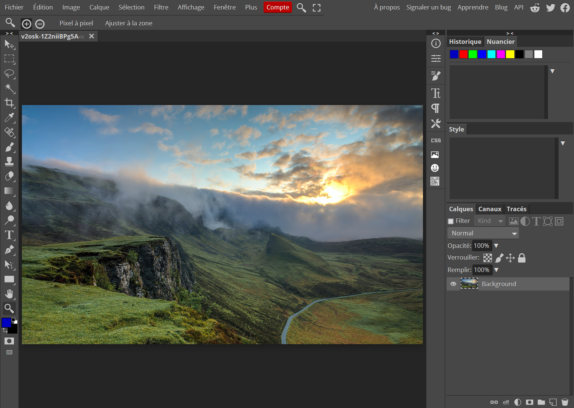Click the zoom in plus icon

pyautogui.click(x=26, y=24)
